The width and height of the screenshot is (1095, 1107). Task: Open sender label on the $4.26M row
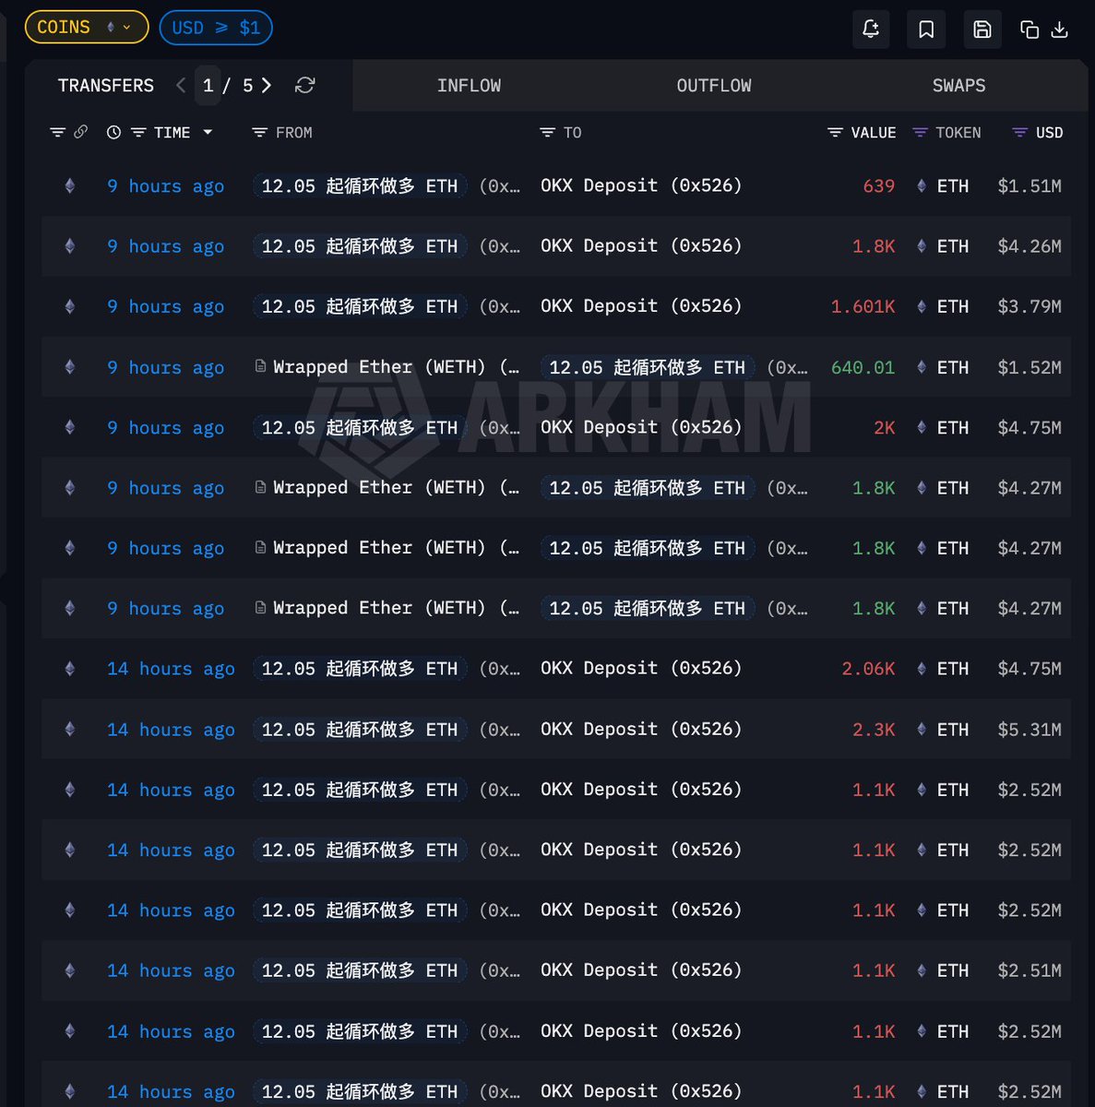point(360,246)
